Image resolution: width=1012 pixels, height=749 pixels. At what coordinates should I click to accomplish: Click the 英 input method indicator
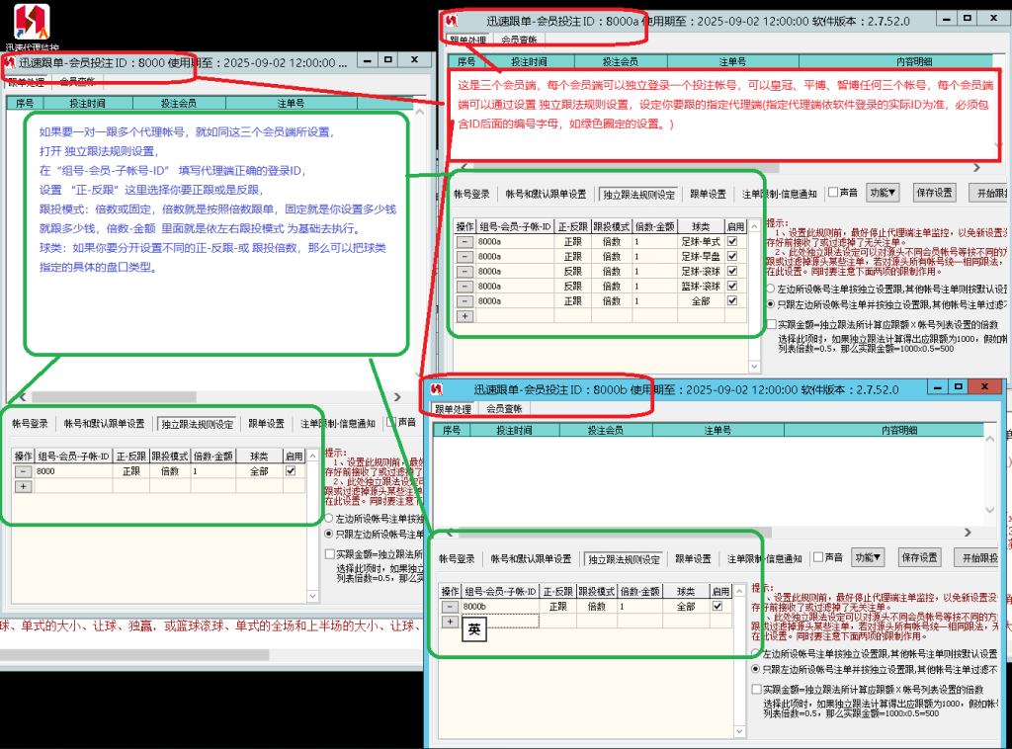(474, 629)
